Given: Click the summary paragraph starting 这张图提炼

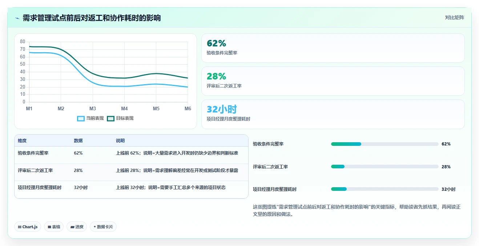Looking at the screenshot, I should click(x=357, y=210).
